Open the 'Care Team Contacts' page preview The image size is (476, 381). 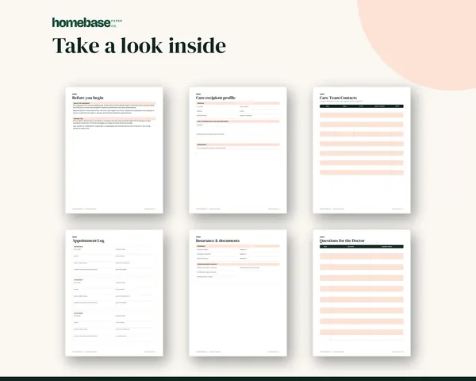[x=362, y=150]
